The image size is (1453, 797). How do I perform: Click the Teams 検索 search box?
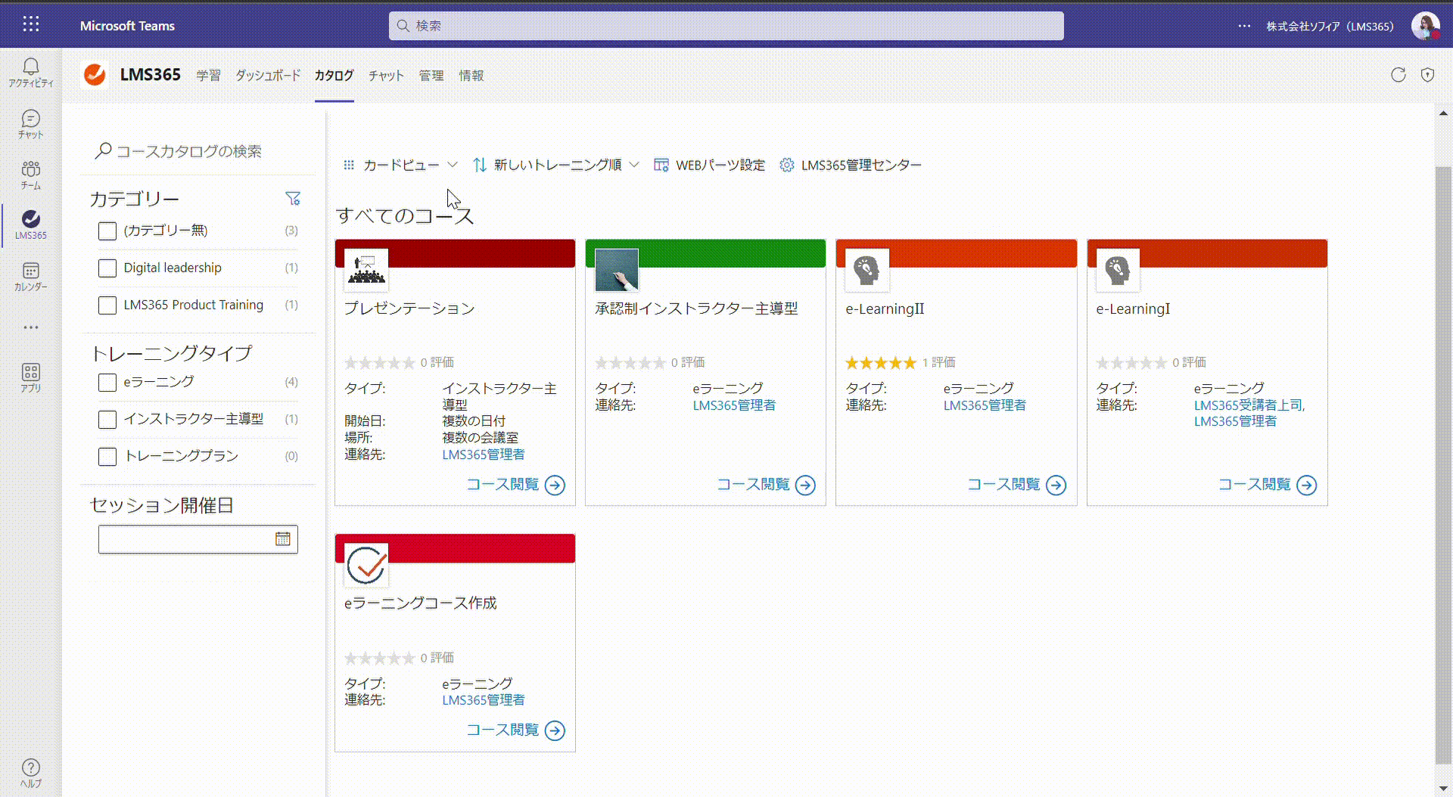click(726, 26)
